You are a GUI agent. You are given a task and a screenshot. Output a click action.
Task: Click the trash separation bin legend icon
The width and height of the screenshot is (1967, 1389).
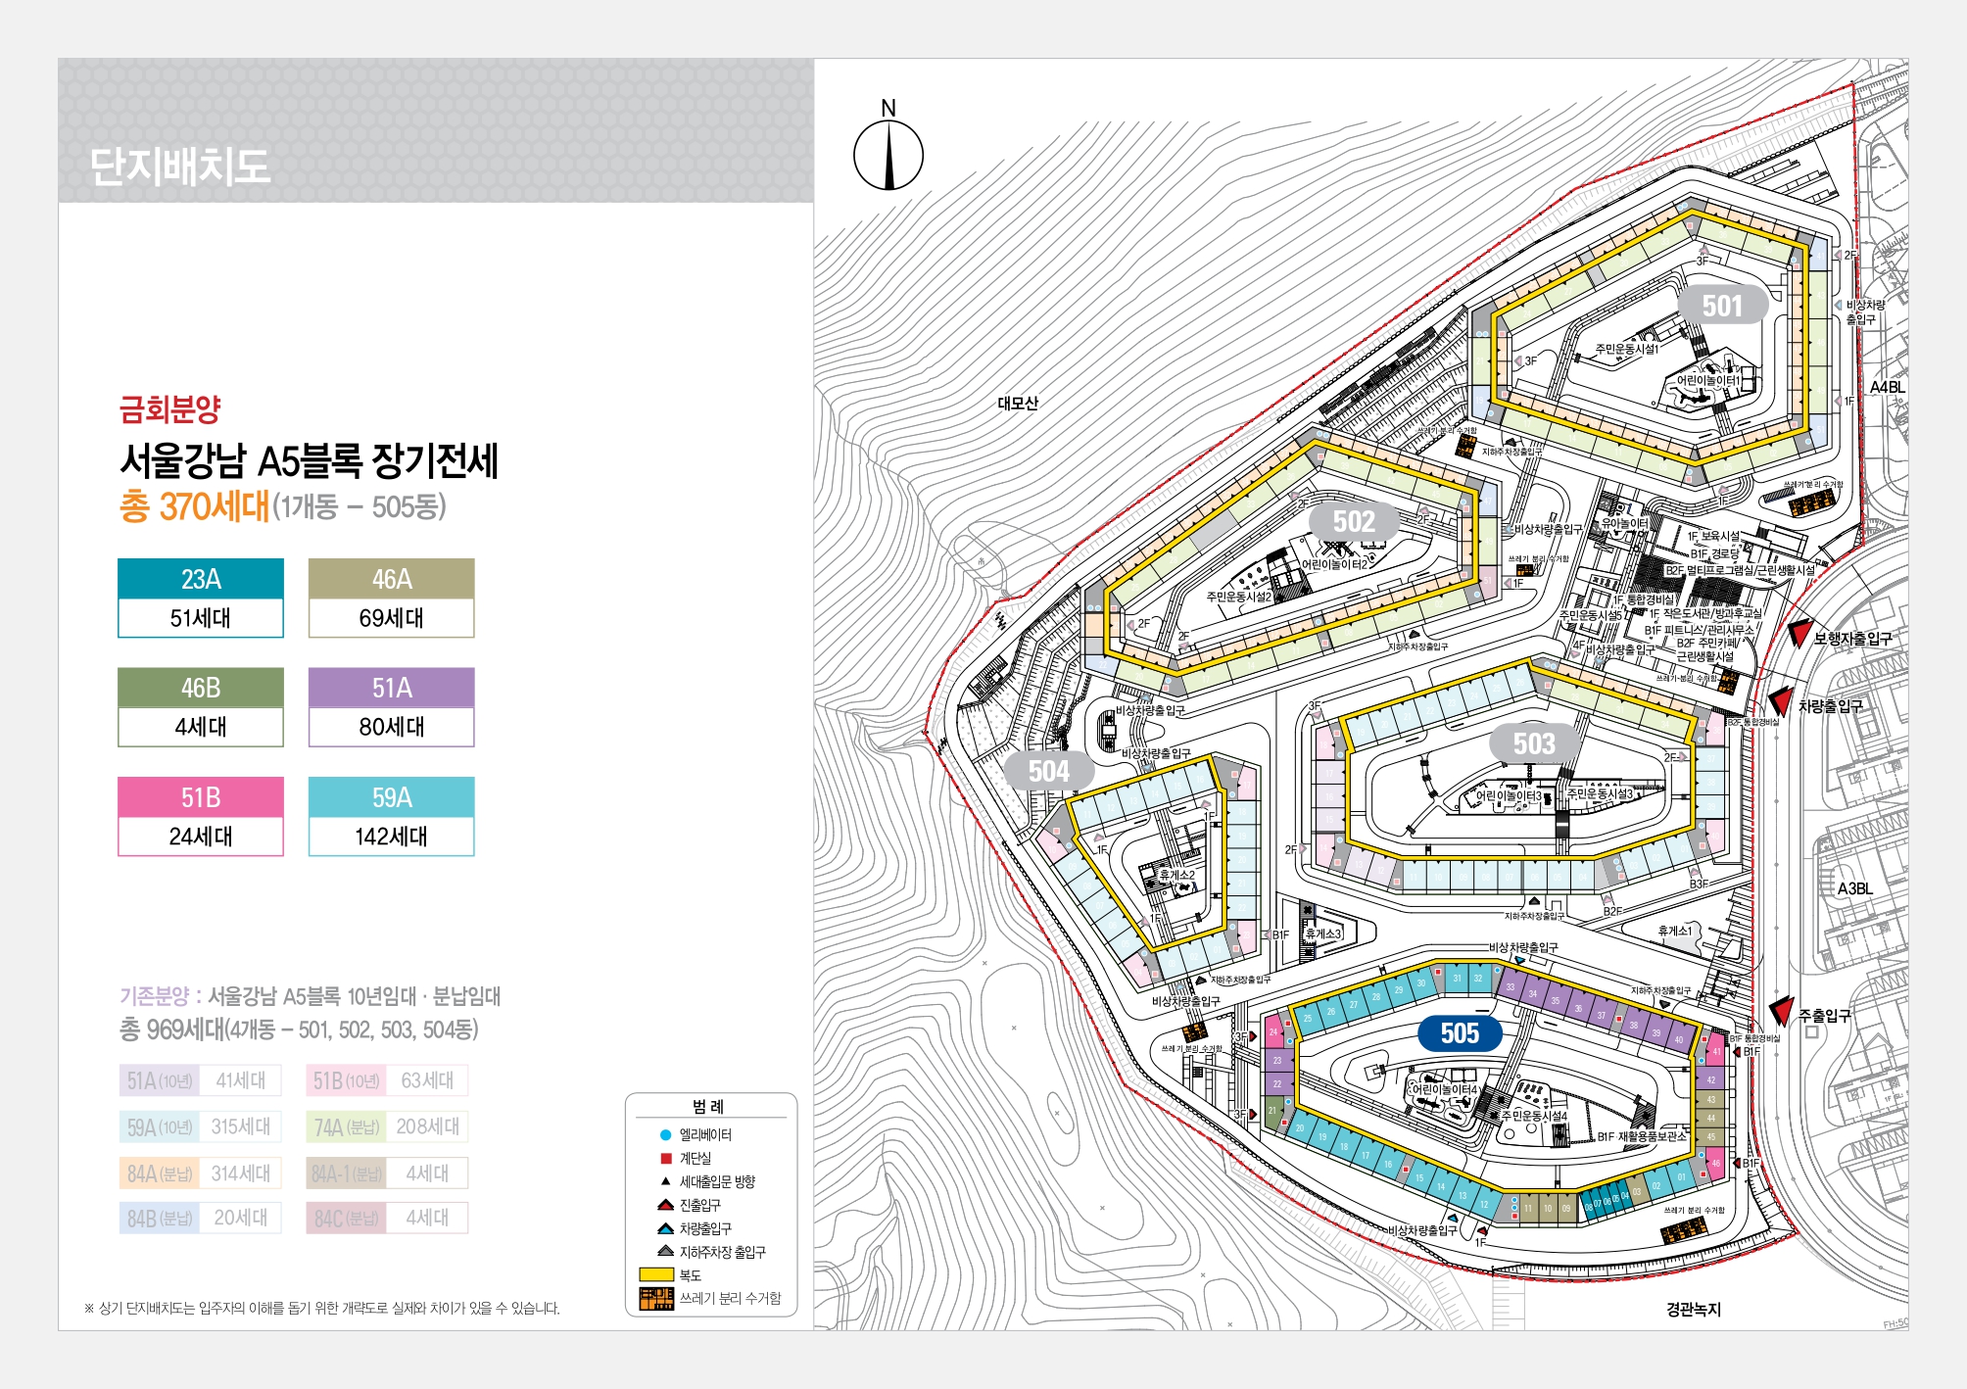pos(655,1299)
